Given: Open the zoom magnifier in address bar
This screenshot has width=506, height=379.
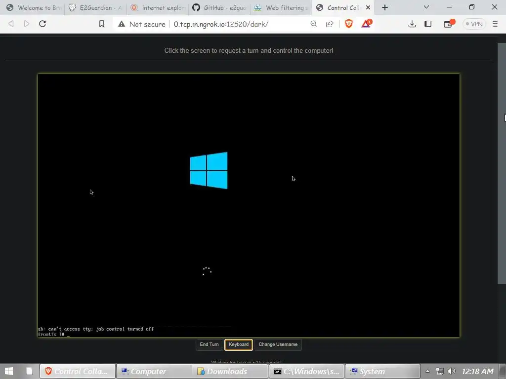Looking at the screenshot, I should (x=314, y=24).
